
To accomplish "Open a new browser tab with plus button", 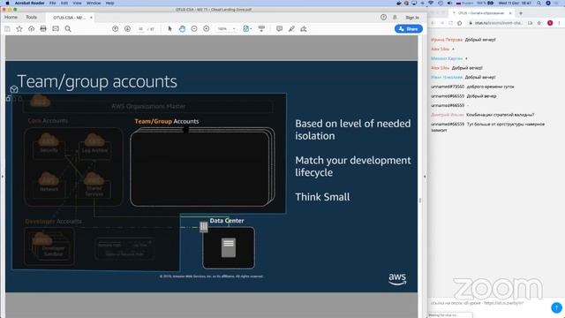I will click(521, 13).
